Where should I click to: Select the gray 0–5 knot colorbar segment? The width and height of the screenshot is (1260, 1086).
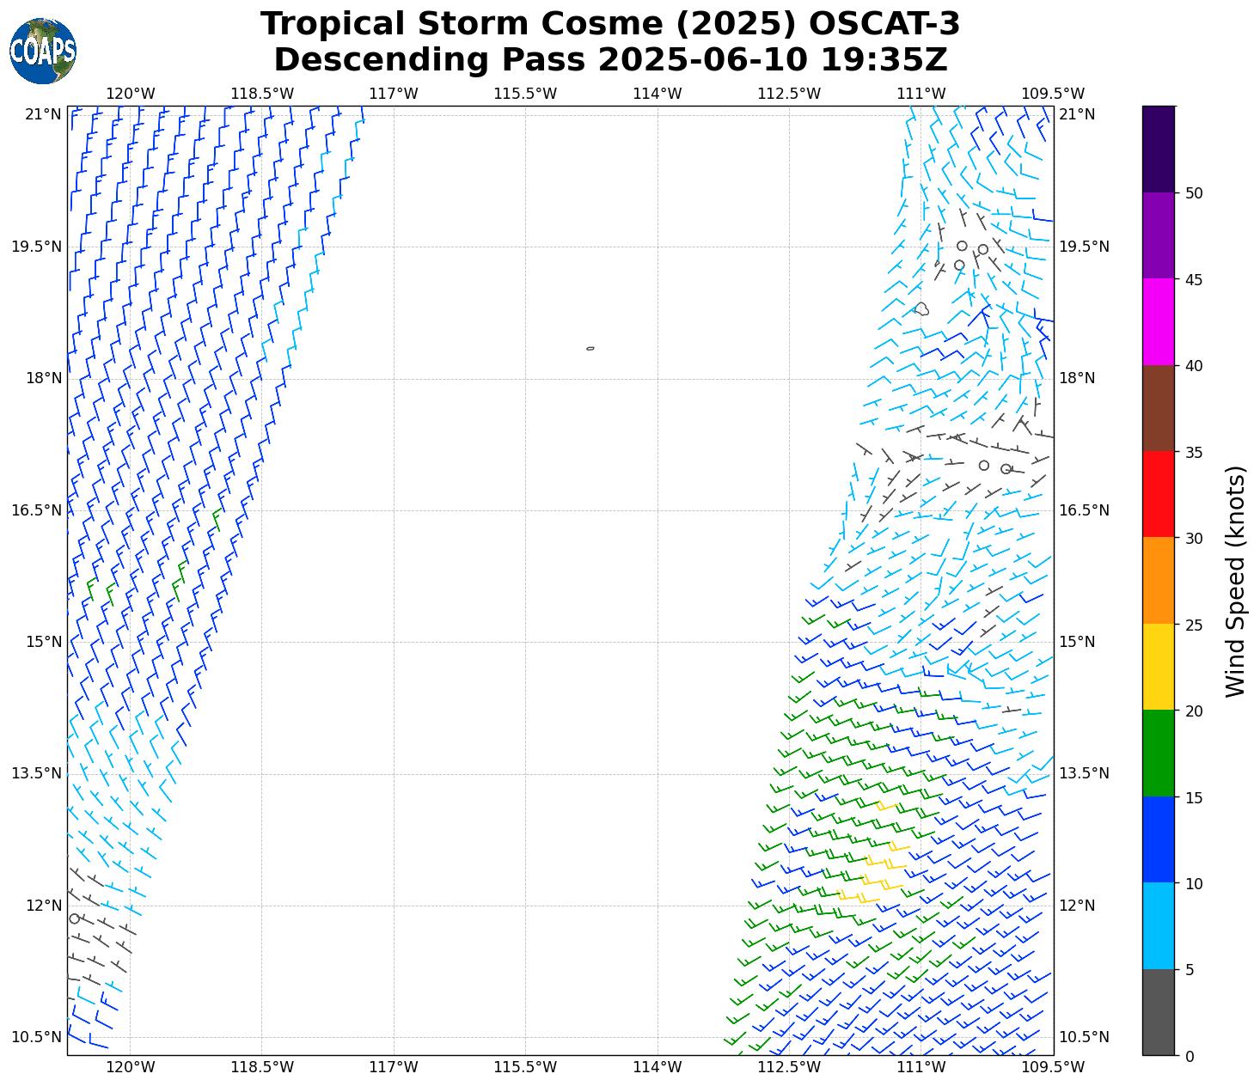(x=1158, y=1011)
